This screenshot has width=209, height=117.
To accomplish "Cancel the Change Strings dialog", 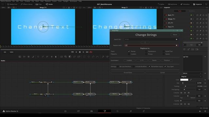I will (162, 72).
